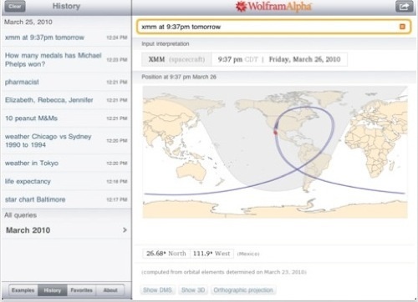Click 'Position at 9:37 pm March 26' header

pyautogui.click(x=179, y=77)
